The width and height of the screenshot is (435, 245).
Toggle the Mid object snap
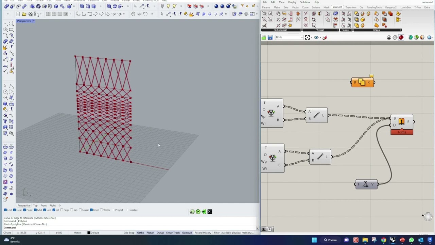[36, 210]
